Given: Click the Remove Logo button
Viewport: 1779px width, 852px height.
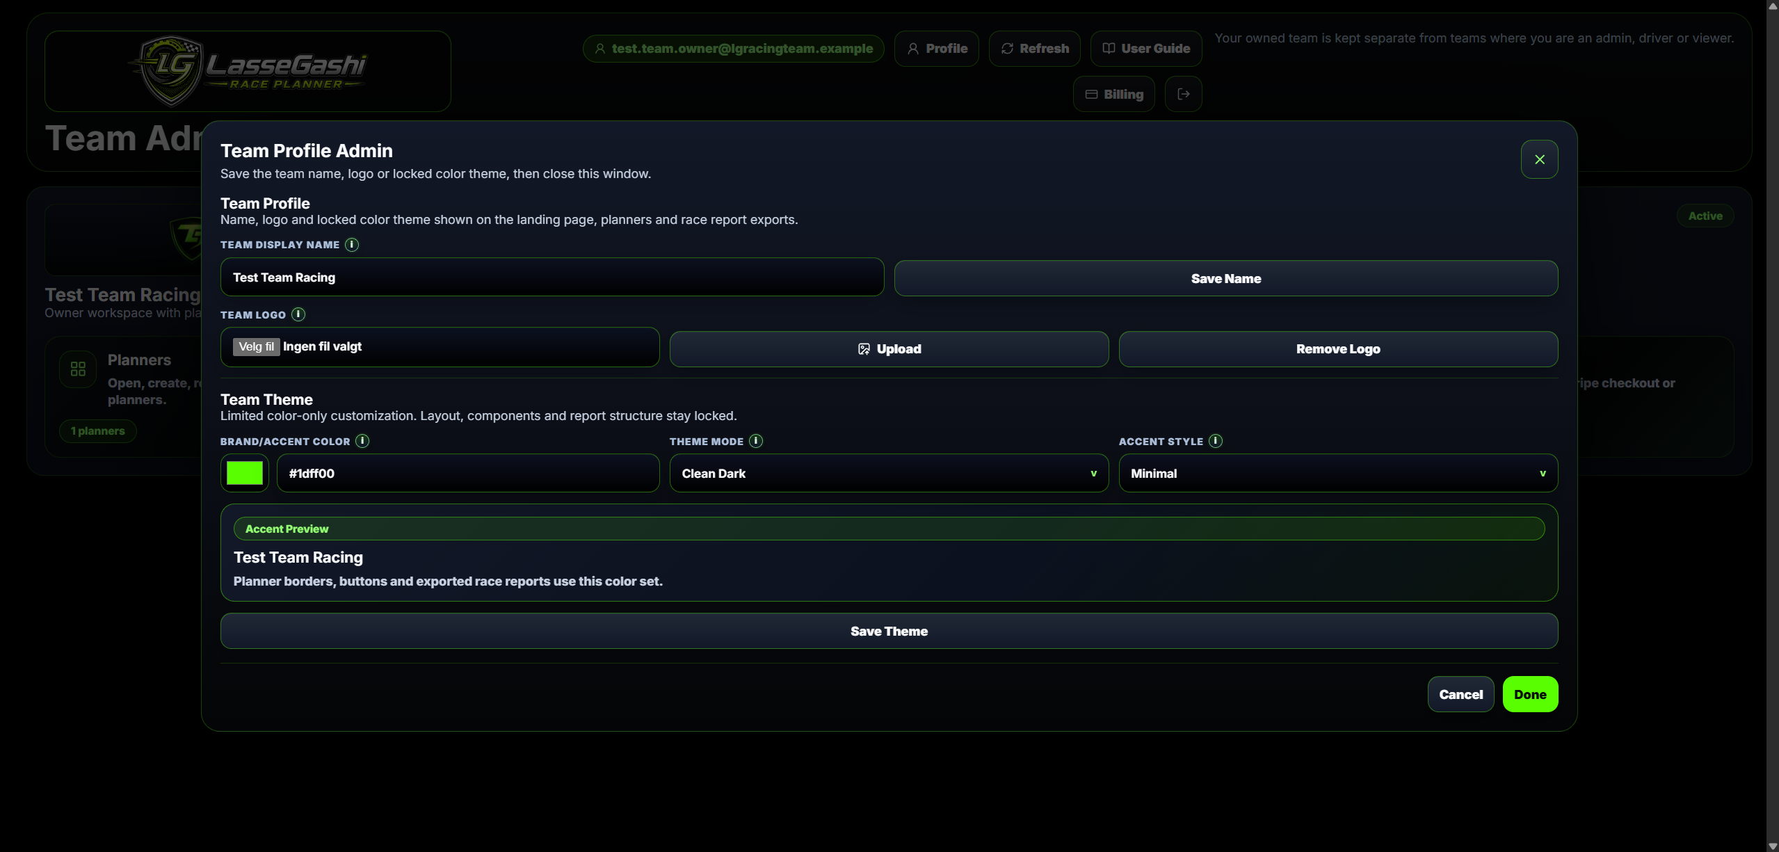Looking at the screenshot, I should 1338,349.
